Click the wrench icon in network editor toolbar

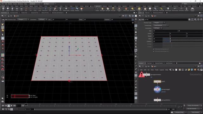coord(170,70)
